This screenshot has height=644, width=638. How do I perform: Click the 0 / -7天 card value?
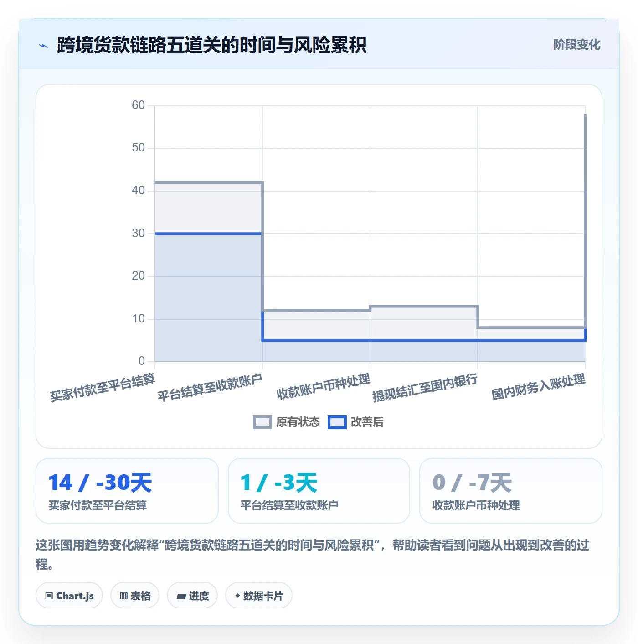click(472, 483)
